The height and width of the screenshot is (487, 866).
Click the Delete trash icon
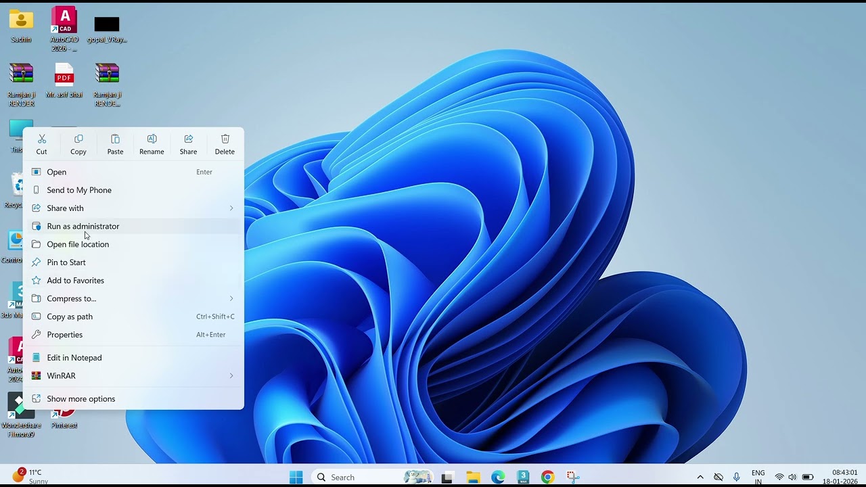[x=225, y=139]
